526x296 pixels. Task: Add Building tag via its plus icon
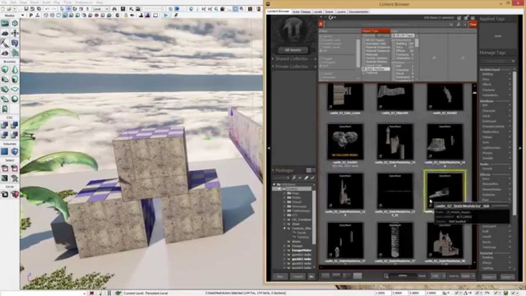[x=510, y=74]
